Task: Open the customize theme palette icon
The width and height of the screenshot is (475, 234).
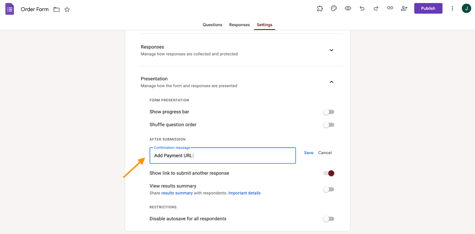Action: (334, 9)
